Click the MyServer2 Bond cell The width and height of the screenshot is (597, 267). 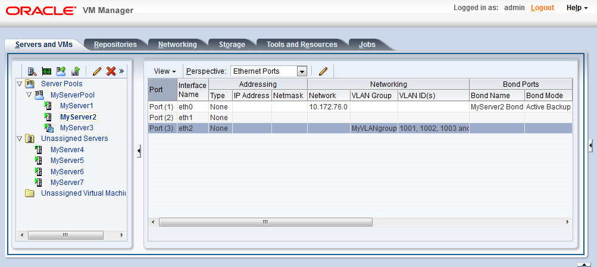pos(497,107)
